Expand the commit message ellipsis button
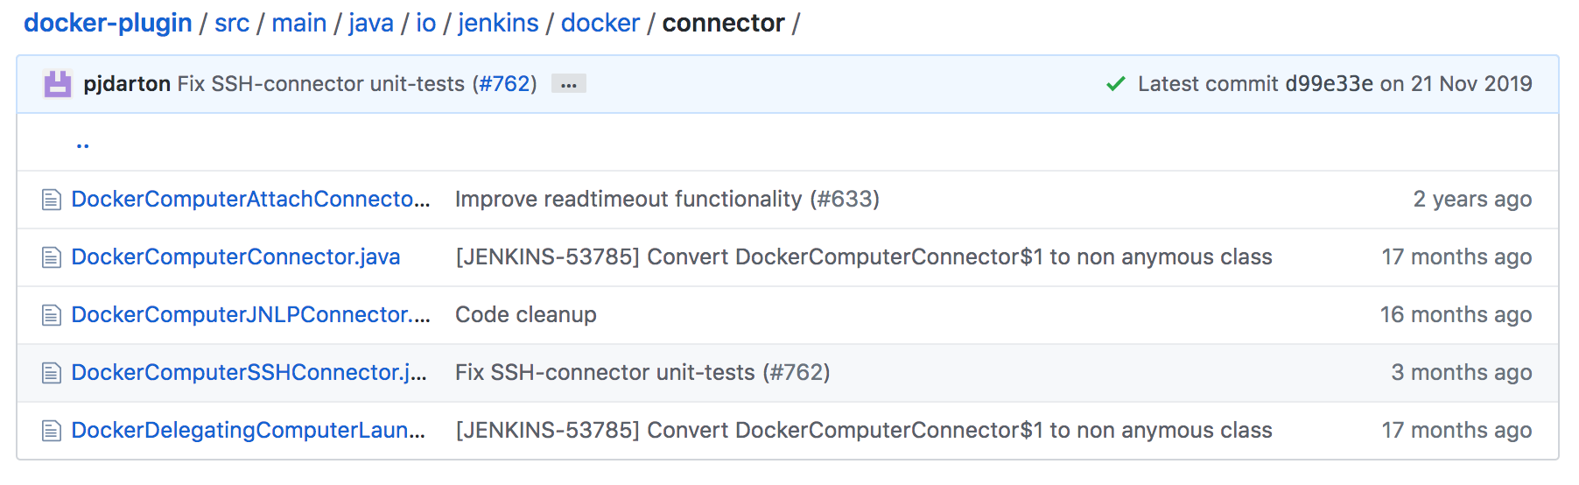Screen dimensions: 1579x485 569,84
